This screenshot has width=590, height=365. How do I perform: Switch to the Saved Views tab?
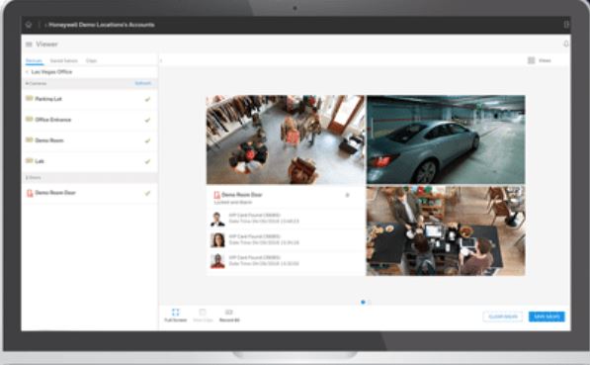(63, 60)
